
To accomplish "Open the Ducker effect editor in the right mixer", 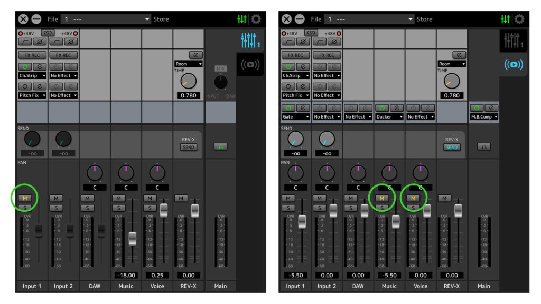I will coord(396,107).
